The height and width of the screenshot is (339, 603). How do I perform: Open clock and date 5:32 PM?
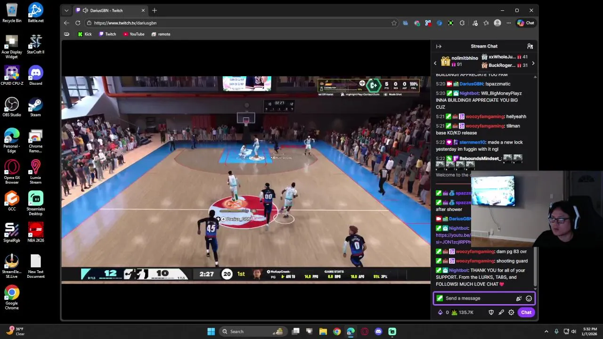click(x=590, y=331)
